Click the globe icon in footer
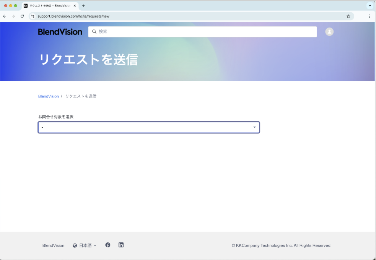The image size is (376, 260). [75, 245]
